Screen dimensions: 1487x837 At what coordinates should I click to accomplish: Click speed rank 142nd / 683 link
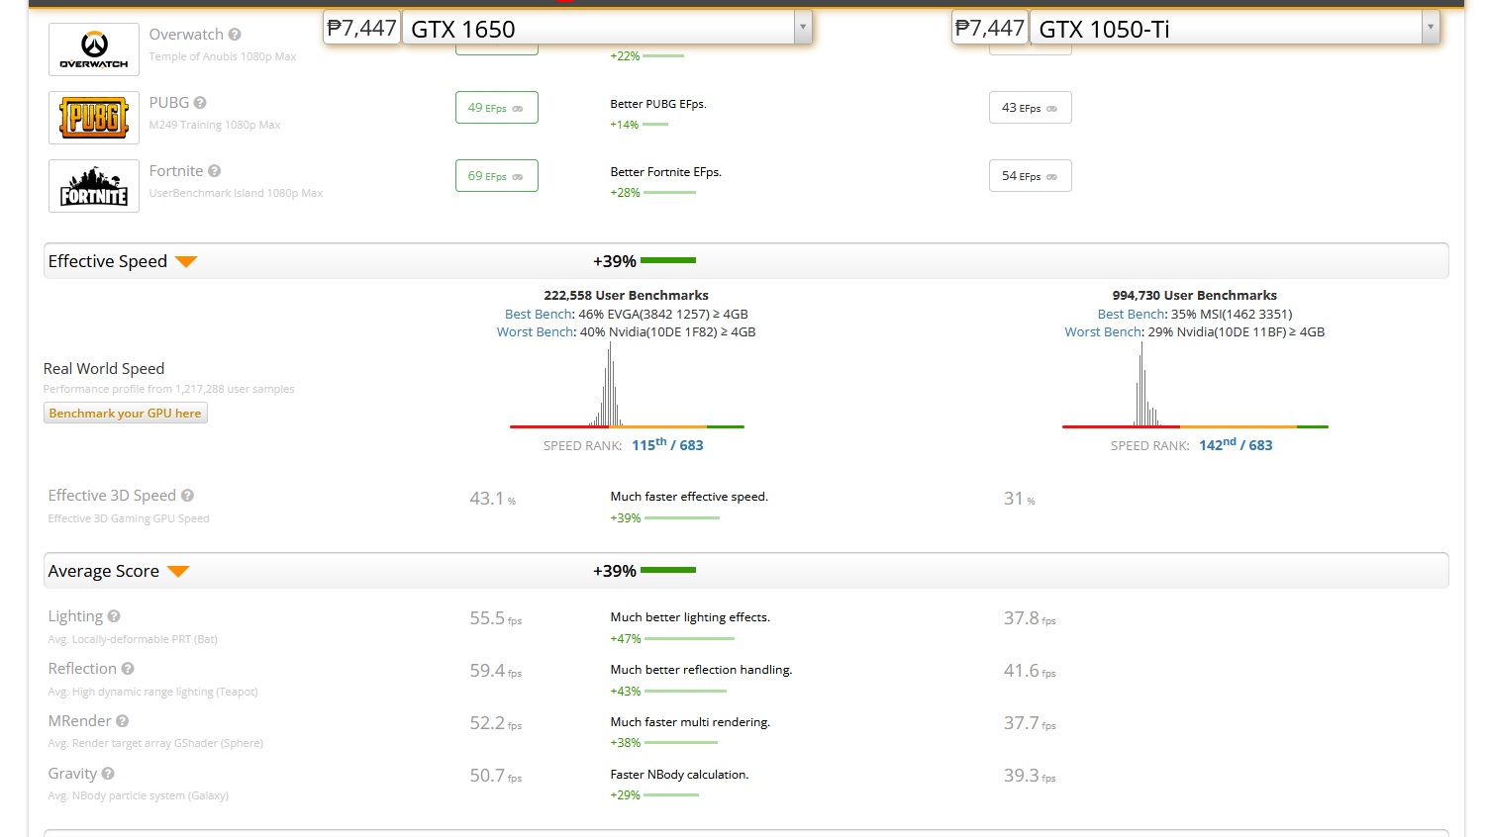point(1236,445)
